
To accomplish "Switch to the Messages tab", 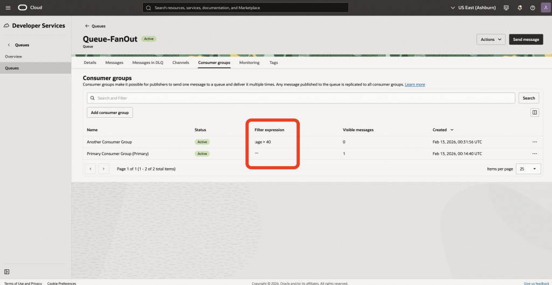I will click(114, 62).
